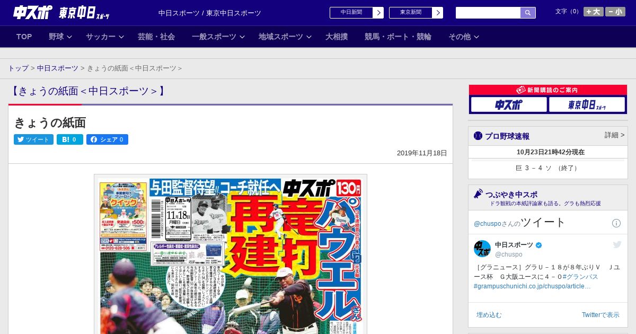The image size is (636, 334).
Task: Open the @chuspo handle in the tweet
Action: 509,254
